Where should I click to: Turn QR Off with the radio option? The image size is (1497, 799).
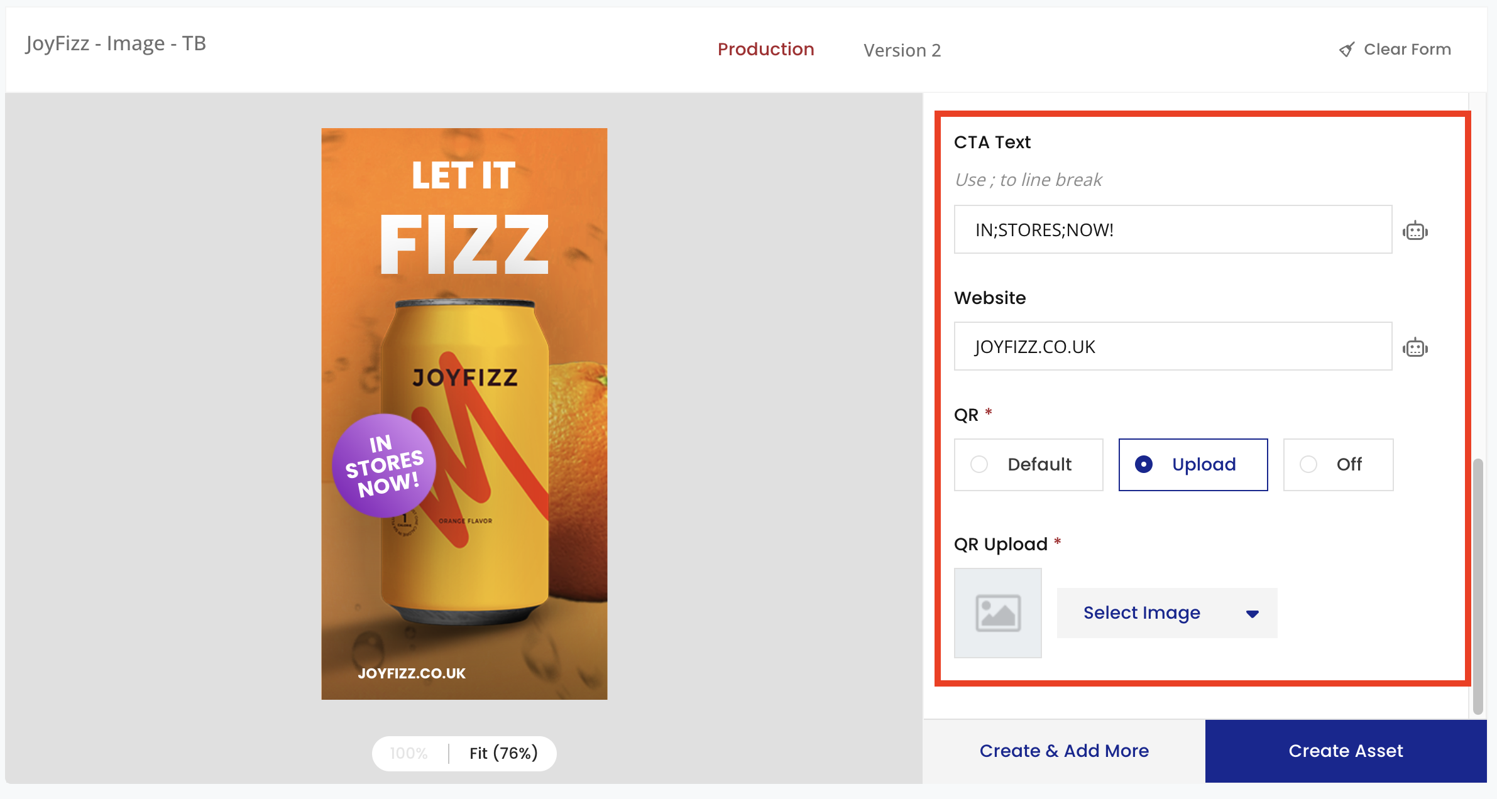pyautogui.click(x=1308, y=464)
